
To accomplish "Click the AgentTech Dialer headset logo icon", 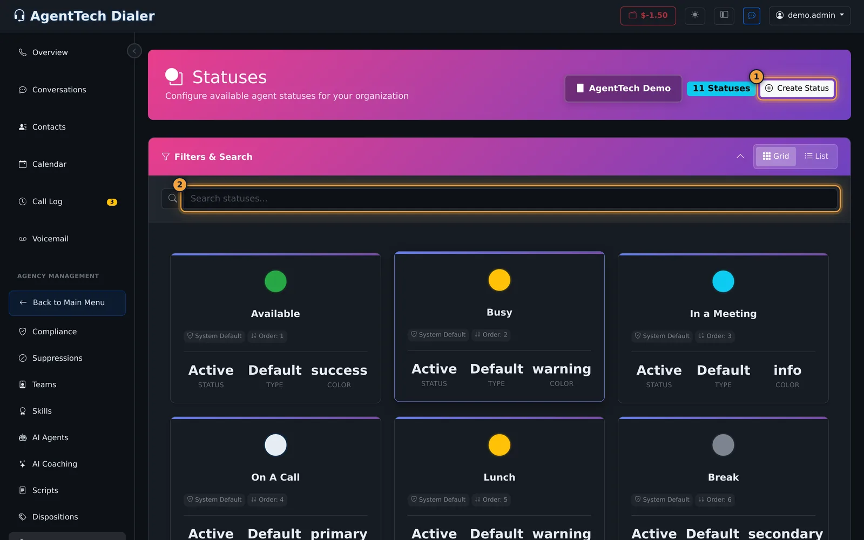I will tap(19, 16).
